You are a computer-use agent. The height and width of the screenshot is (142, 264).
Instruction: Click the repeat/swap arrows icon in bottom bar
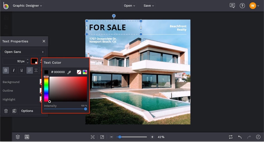click(x=231, y=137)
